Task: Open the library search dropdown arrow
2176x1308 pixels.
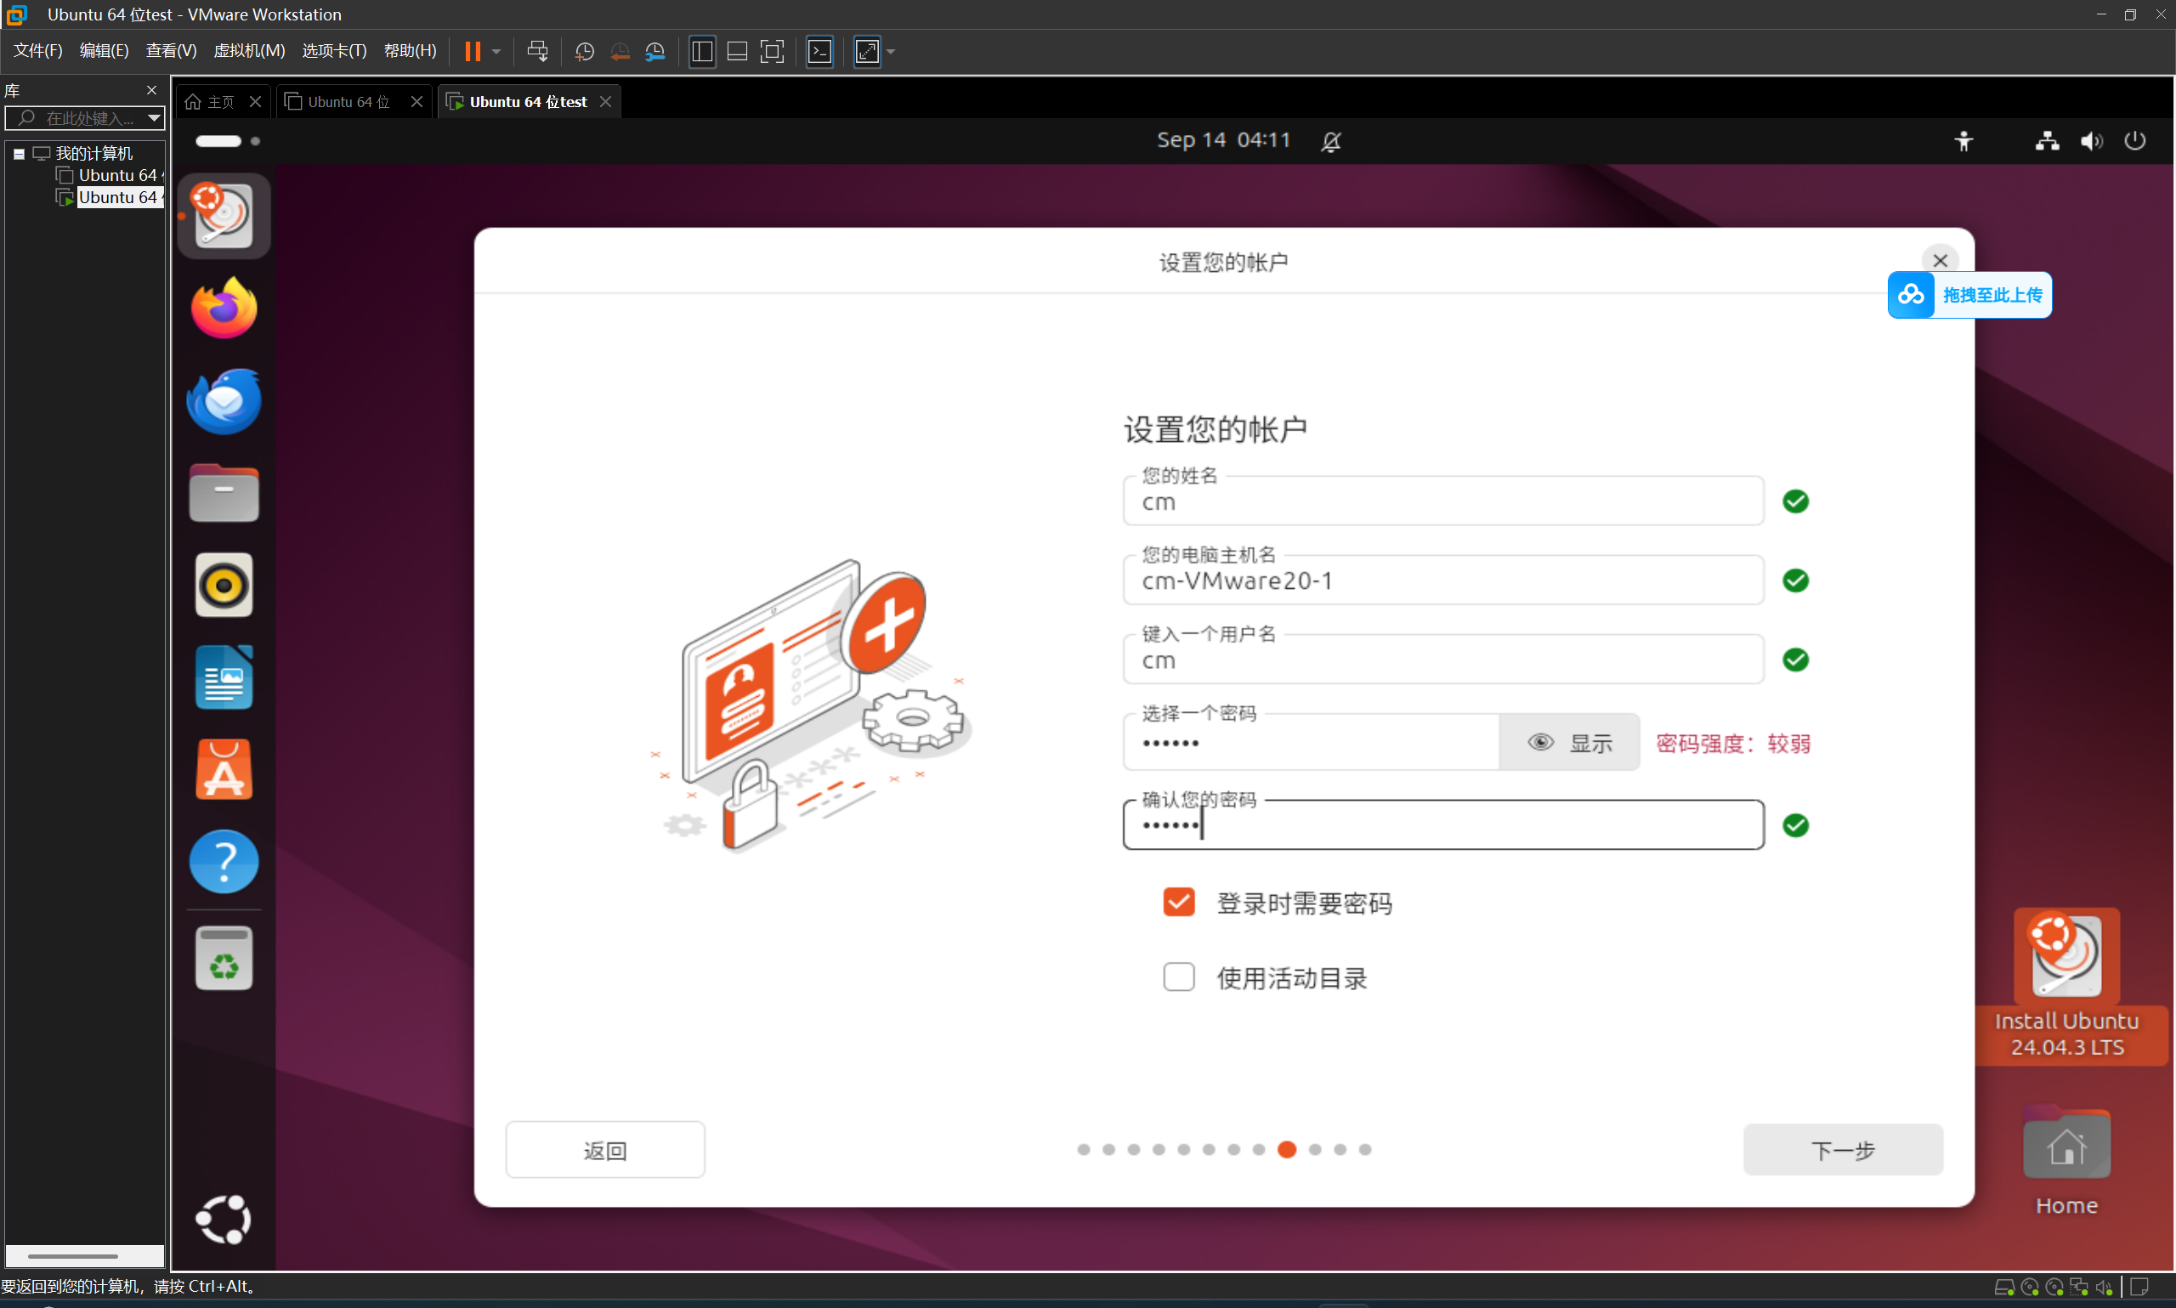Action: (x=154, y=117)
